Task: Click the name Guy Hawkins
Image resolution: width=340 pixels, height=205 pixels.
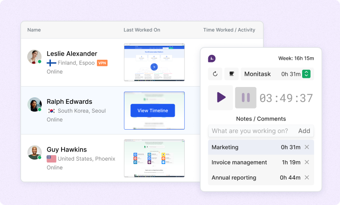Action: coord(67,149)
